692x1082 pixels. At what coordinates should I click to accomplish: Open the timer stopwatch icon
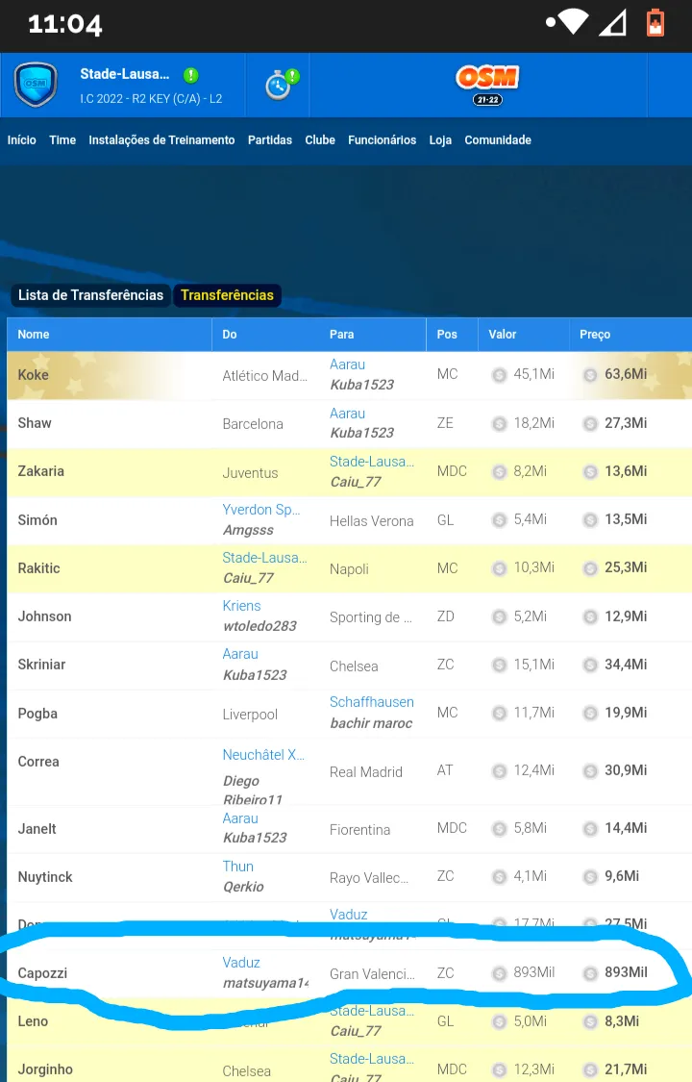tap(280, 85)
